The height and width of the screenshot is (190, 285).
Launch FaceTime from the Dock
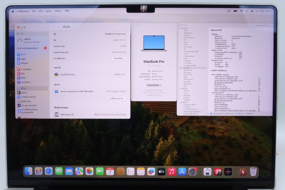coord(100,171)
